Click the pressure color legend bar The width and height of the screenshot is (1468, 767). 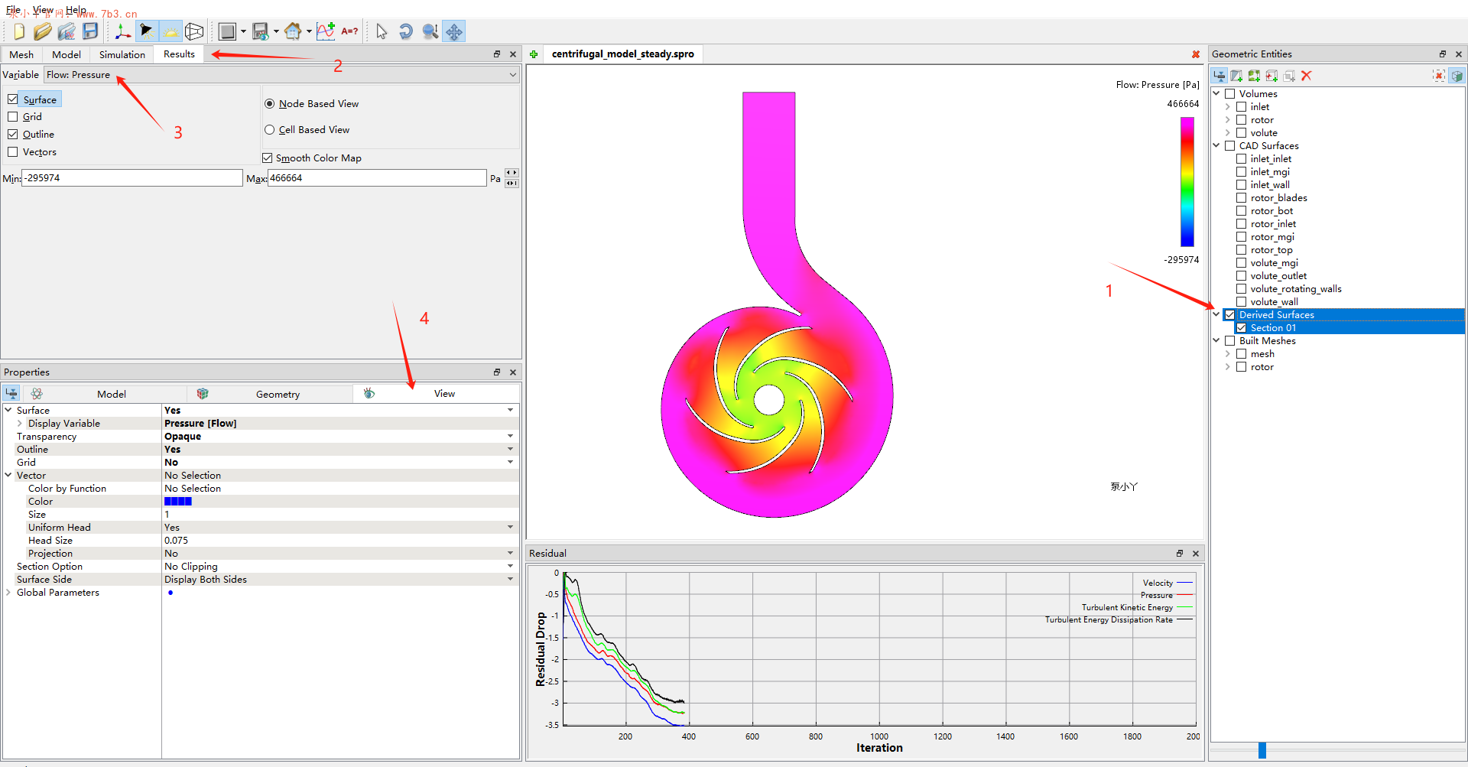[1187, 182]
